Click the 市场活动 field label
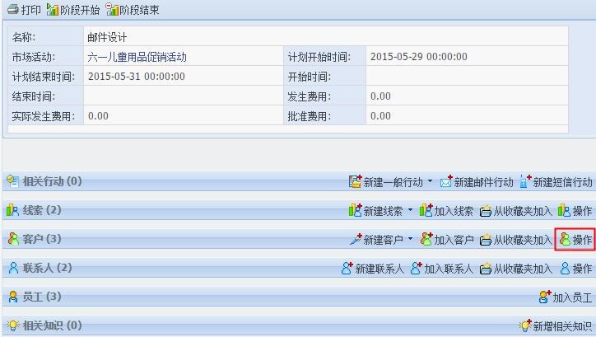 point(34,57)
